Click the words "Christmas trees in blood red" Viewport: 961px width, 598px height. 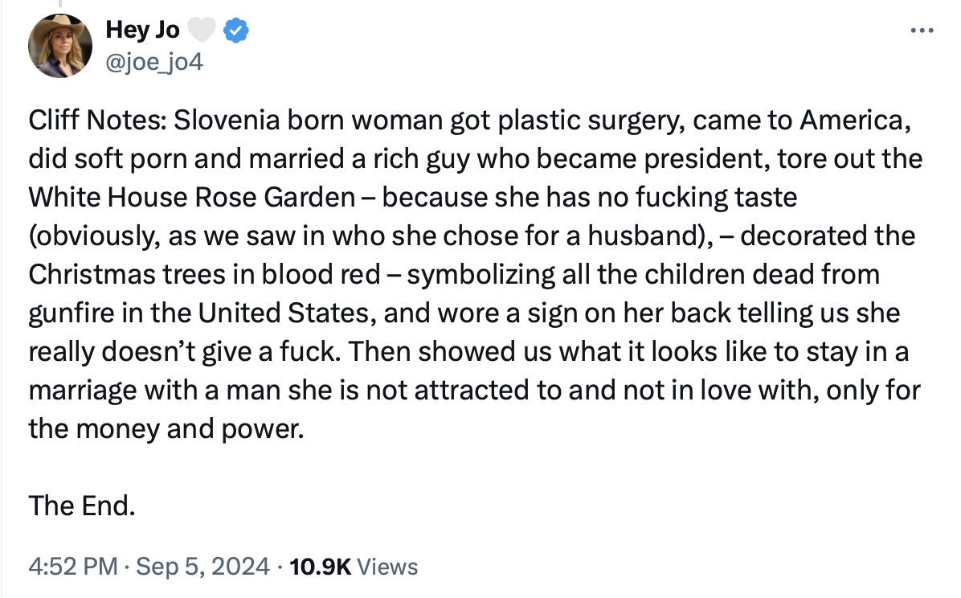[205, 274]
